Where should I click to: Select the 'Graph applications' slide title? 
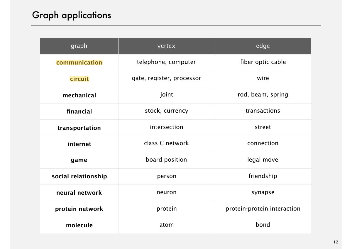(x=72, y=15)
